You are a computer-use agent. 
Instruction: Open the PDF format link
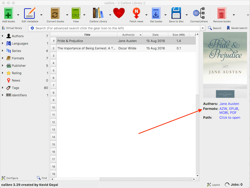pyautogui.click(x=233, y=113)
